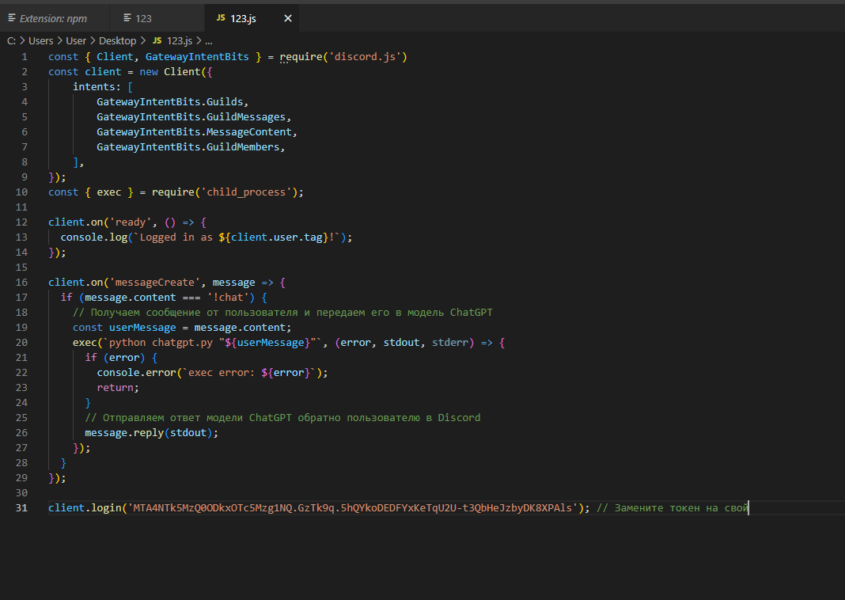Click the 'ready' event string
Viewport: 845px width, 600px height.
click(x=131, y=222)
